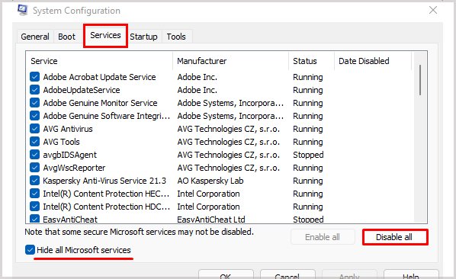This screenshot has height=279, width=456.
Task: Open the Tools tab
Action: (x=176, y=37)
